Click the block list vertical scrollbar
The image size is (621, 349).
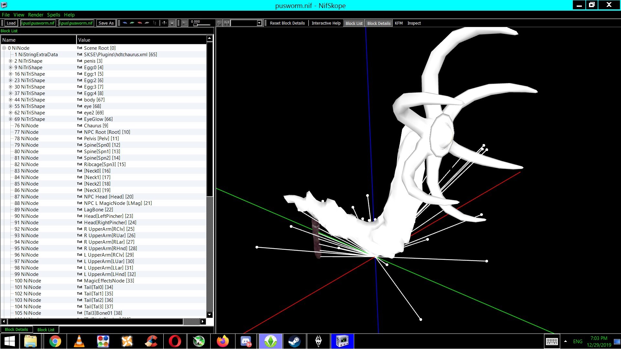(x=210, y=176)
